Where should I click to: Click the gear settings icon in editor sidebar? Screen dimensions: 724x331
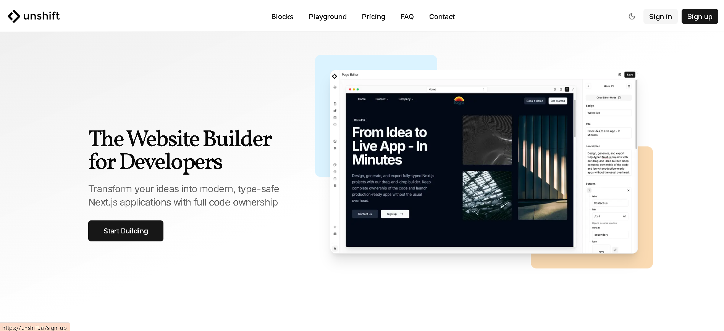335,186
